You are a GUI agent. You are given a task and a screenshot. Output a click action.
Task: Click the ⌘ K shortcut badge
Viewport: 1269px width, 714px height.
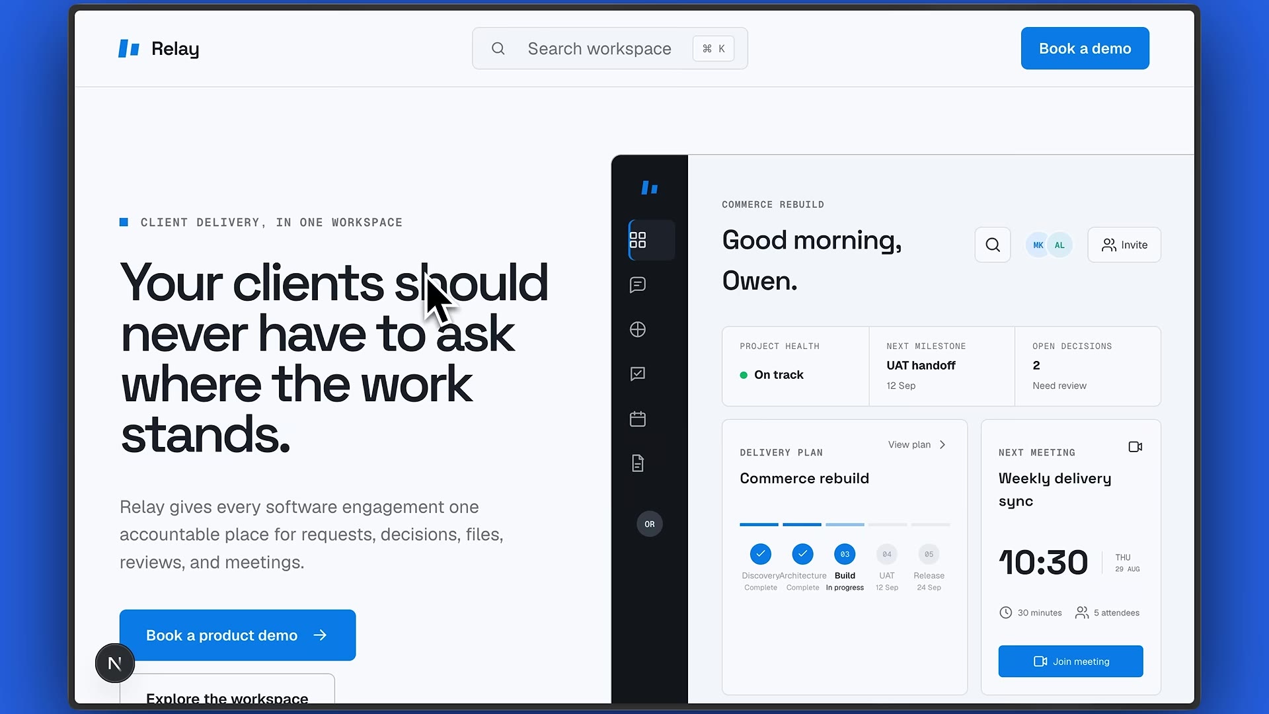tap(714, 48)
